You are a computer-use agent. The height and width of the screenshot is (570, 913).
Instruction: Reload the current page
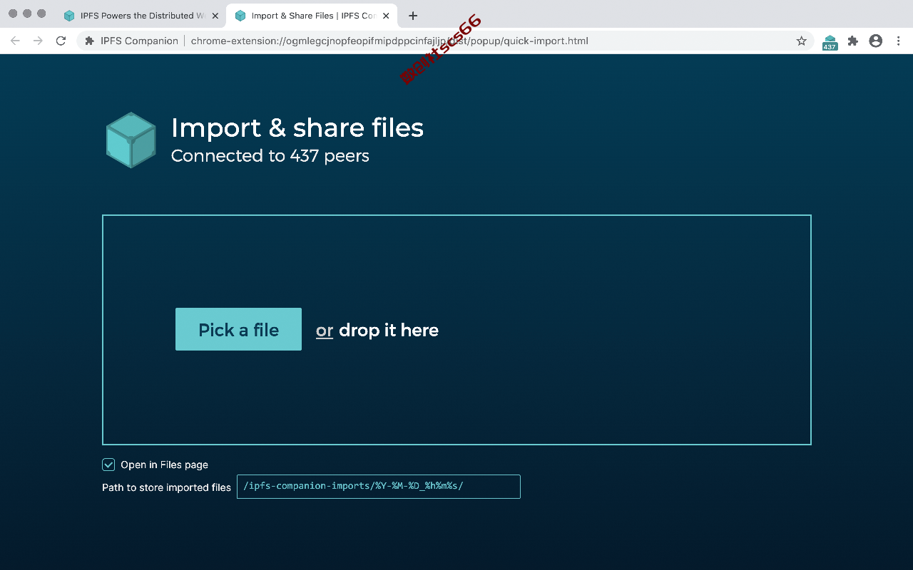pyautogui.click(x=61, y=41)
